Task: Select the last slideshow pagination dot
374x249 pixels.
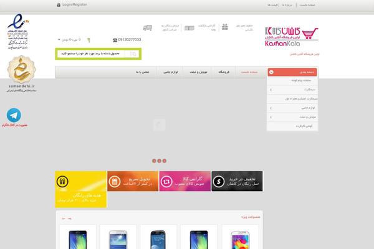Action: [x=165, y=161]
